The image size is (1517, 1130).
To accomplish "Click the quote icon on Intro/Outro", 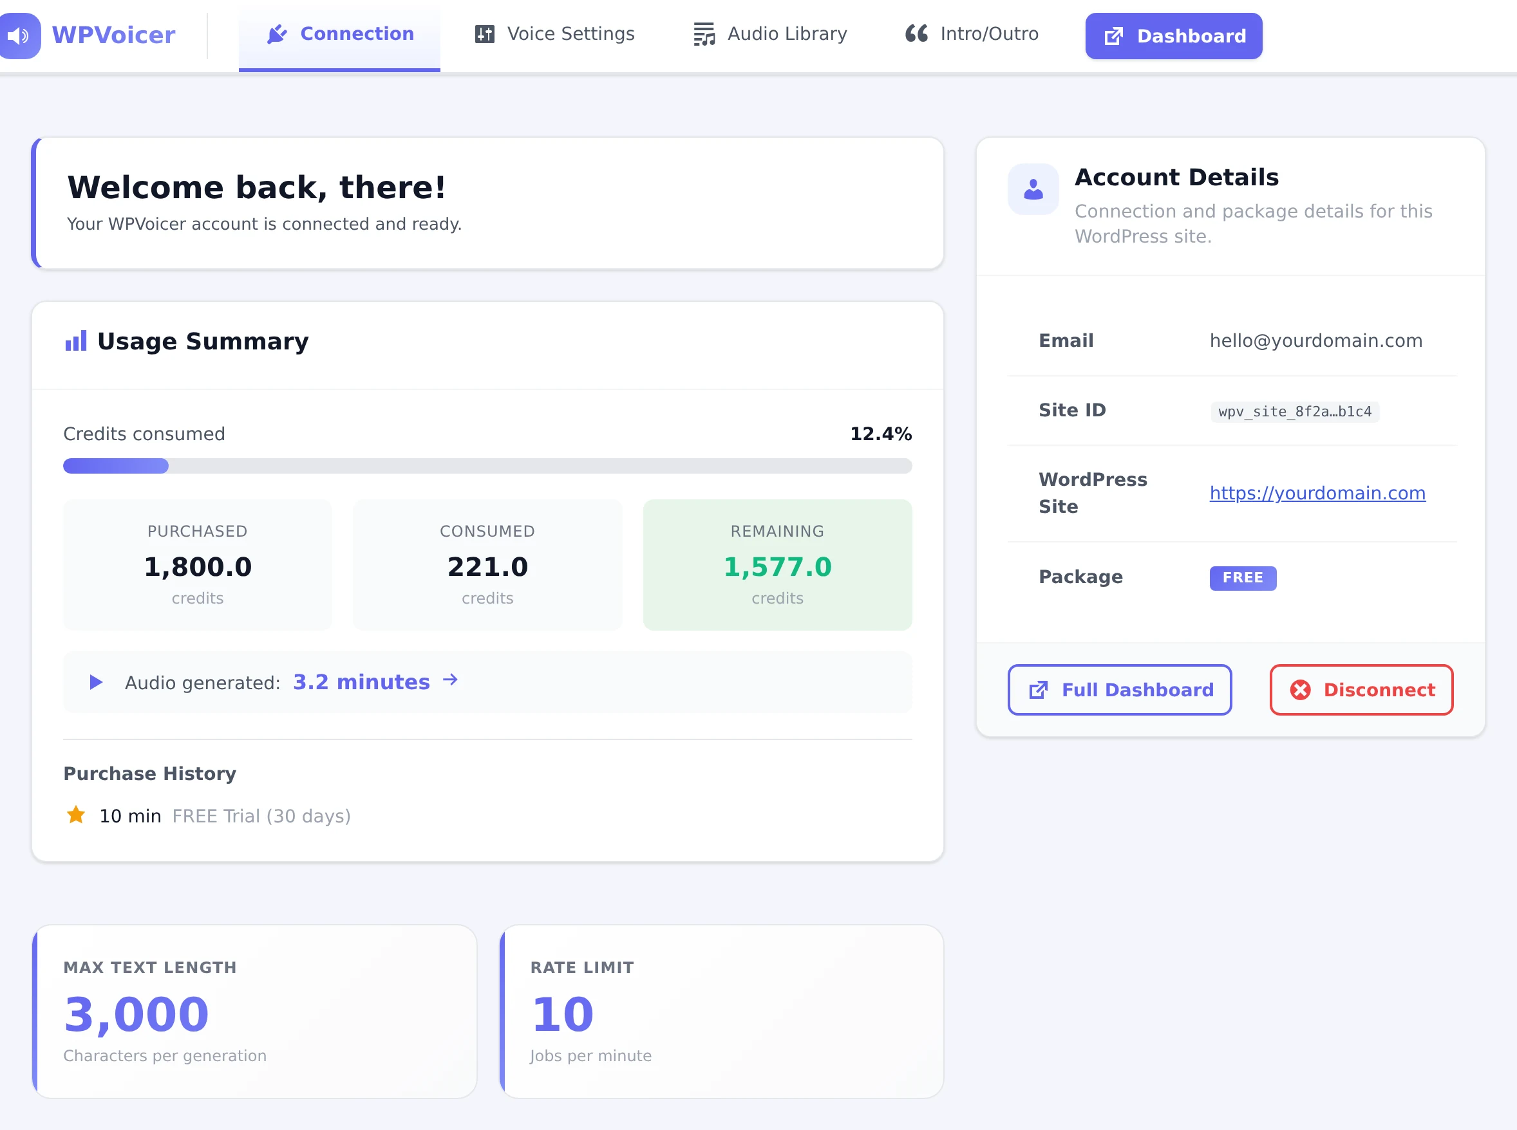I will [x=917, y=33].
